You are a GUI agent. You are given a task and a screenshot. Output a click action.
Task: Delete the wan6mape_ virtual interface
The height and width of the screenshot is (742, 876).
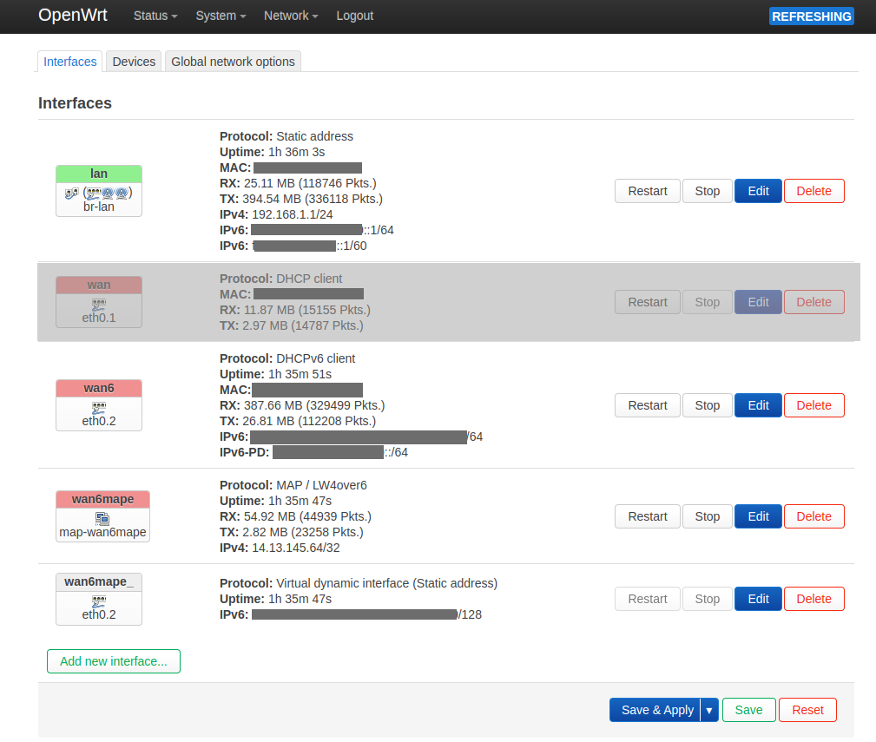pyautogui.click(x=813, y=599)
